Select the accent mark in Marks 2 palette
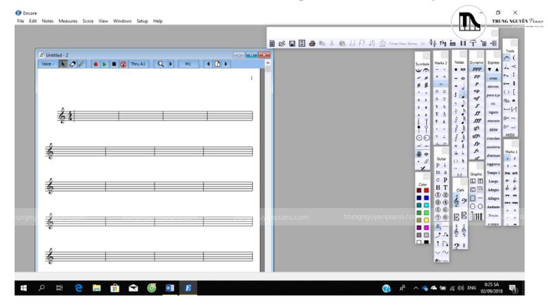This screenshot has width=548, height=308. pos(440,84)
